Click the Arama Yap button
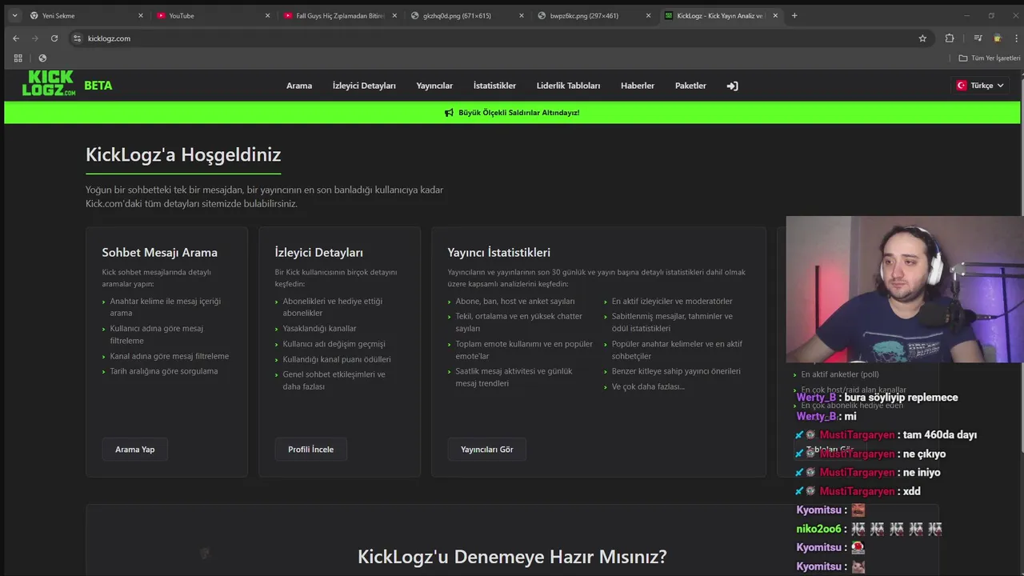This screenshot has height=576, width=1024. (135, 450)
